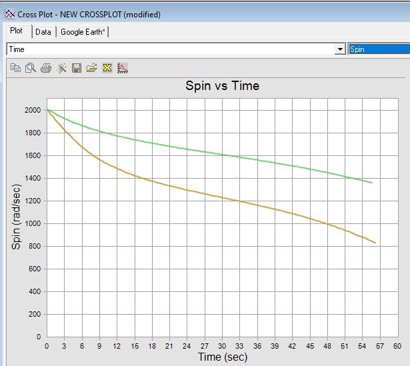Click the 'Spin vs Time' chart title
This screenshot has height=366, width=410.
click(x=221, y=86)
